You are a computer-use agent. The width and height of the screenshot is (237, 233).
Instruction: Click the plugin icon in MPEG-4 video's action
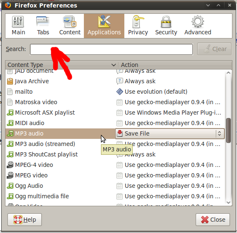[x=120, y=165]
